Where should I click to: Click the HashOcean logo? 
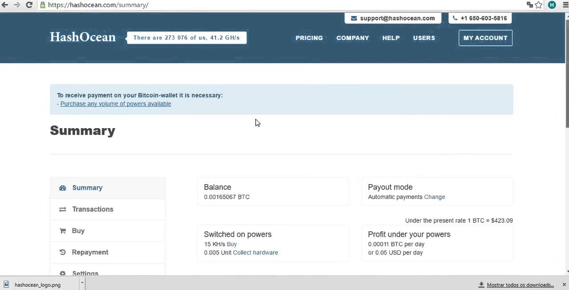pos(83,37)
